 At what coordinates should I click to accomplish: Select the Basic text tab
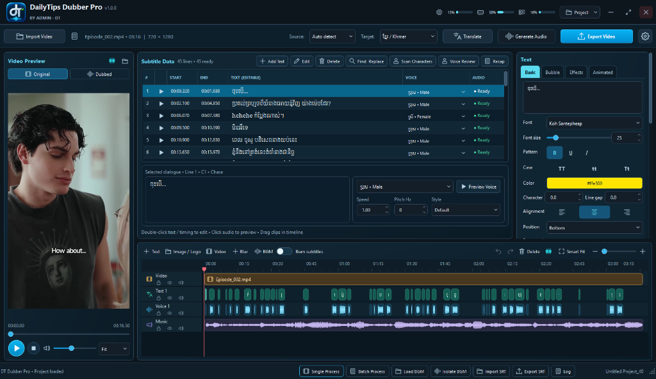(x=530, y=72)
